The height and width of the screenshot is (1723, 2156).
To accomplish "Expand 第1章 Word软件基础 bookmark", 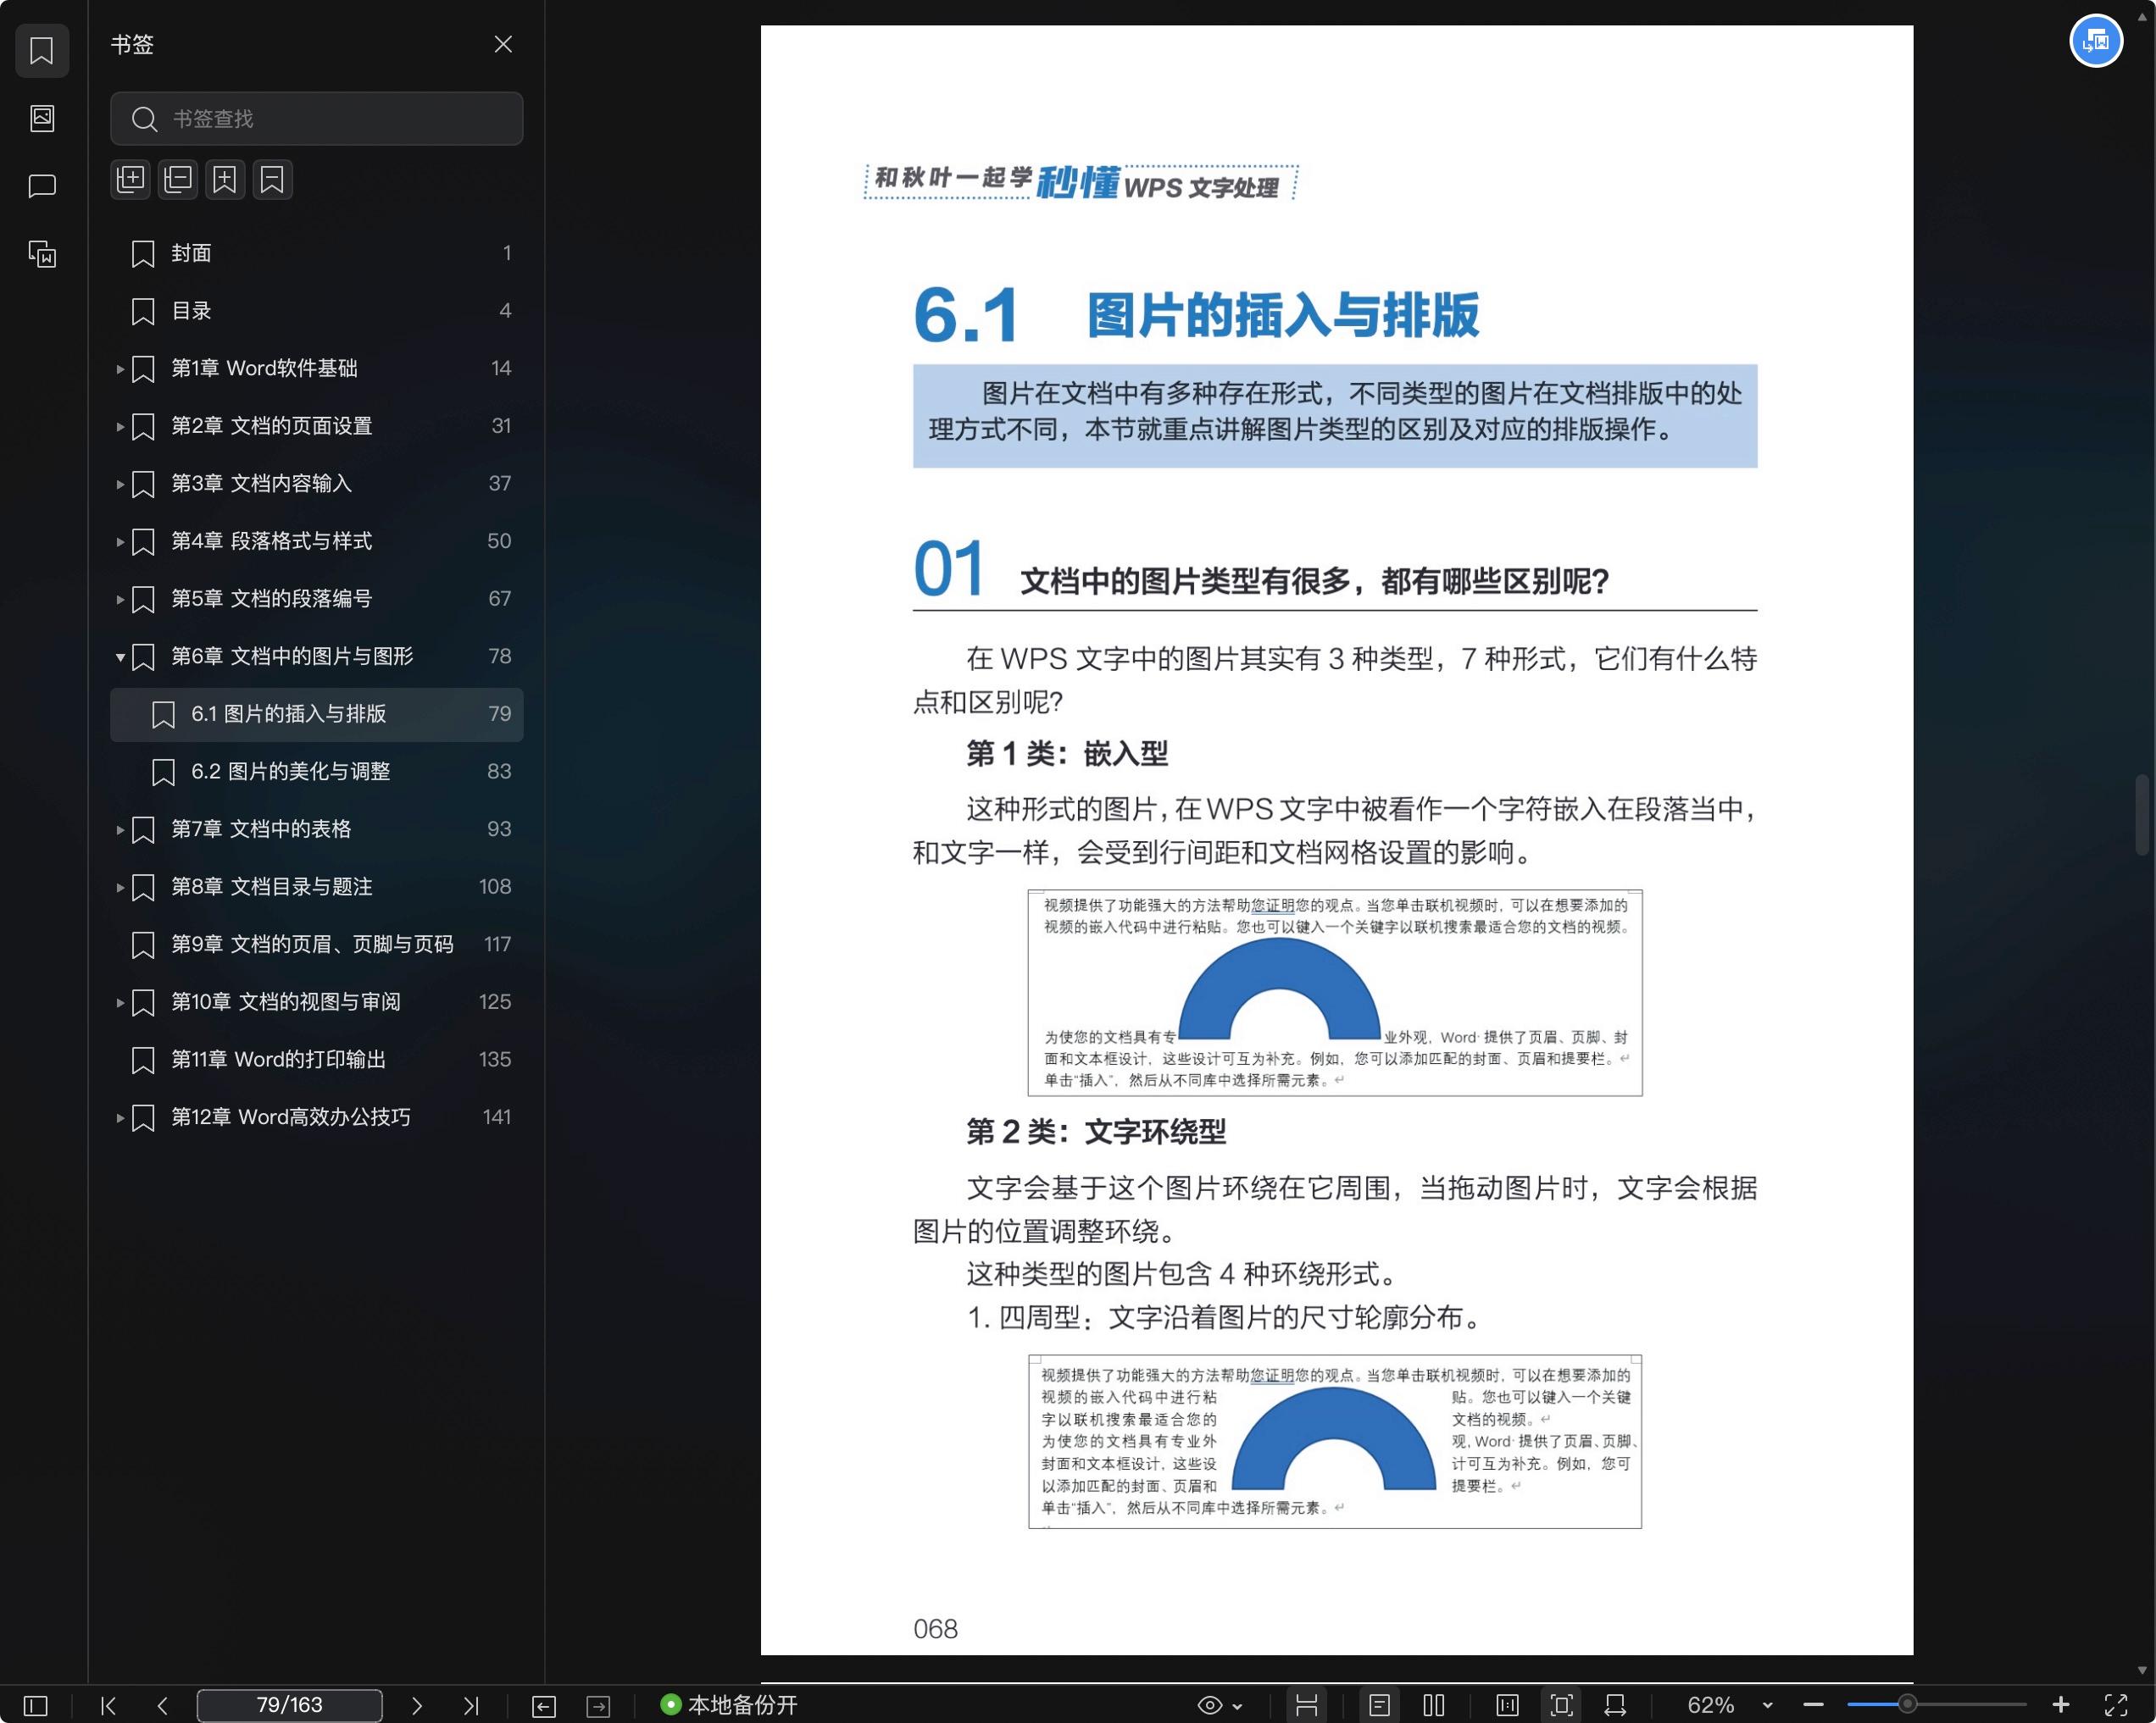I will coord(120,368).
